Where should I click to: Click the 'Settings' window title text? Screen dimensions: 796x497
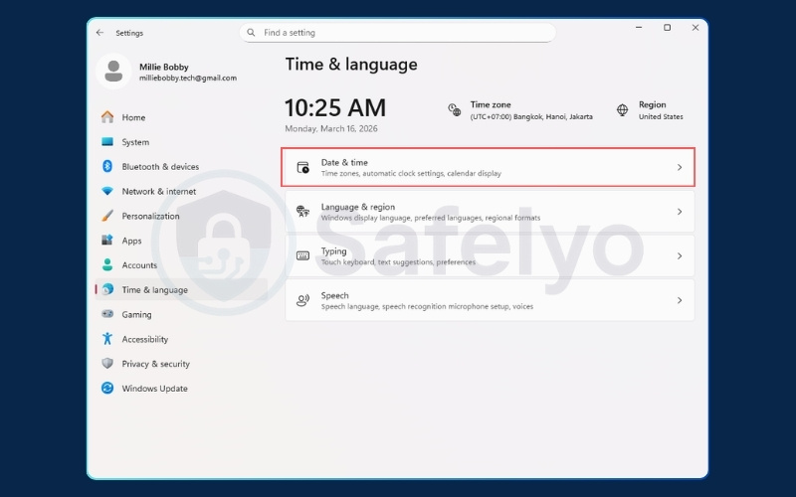pyautogui.click(x=129, y=33)
